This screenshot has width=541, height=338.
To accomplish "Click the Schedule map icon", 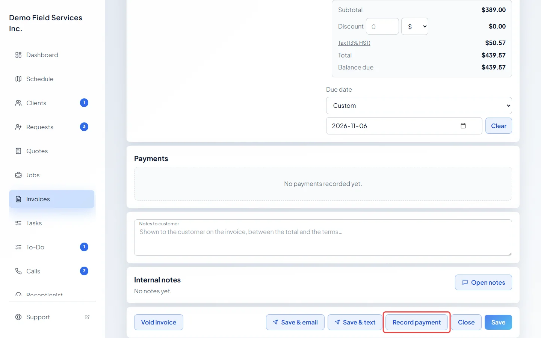I will point(18,79).
